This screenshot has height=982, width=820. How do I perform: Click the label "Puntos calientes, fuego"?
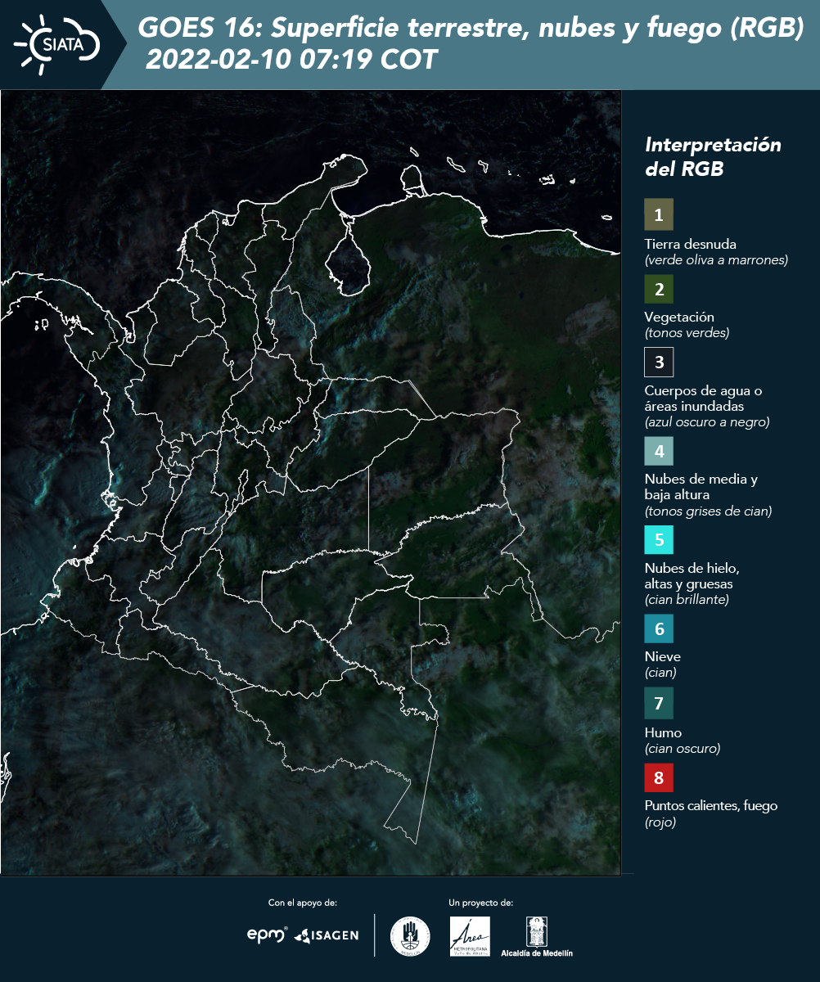[711, 806]
